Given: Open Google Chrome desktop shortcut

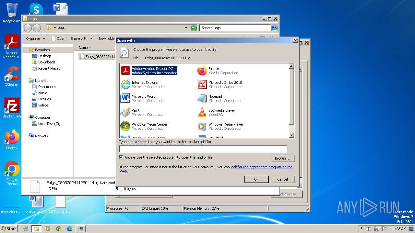Looking at the screenshot, I should point(12,173).
